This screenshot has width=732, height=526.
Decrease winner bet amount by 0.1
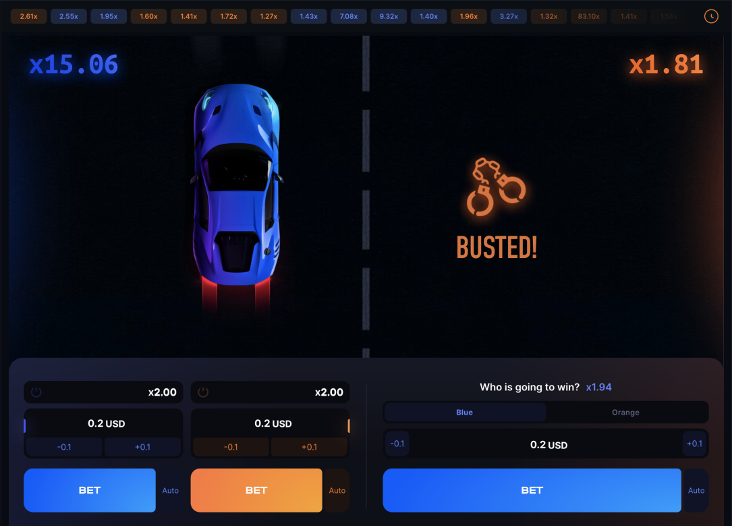click(x=397, y=444)
